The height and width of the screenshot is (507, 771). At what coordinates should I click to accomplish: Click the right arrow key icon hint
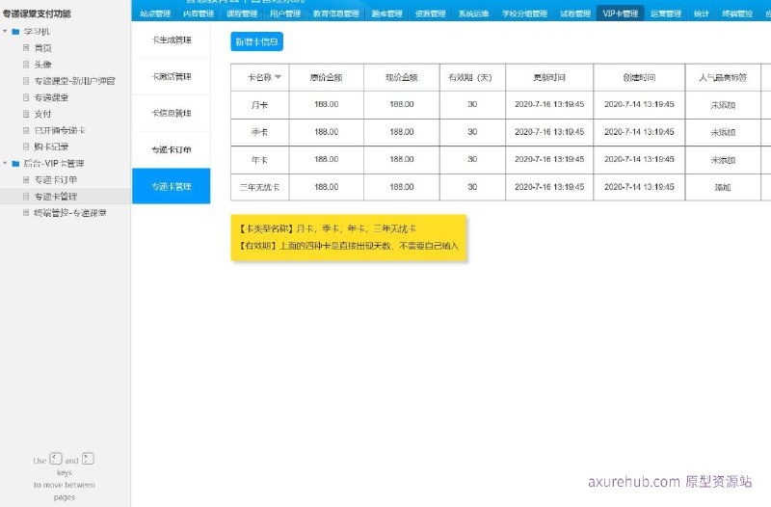[x=88, y=459]
